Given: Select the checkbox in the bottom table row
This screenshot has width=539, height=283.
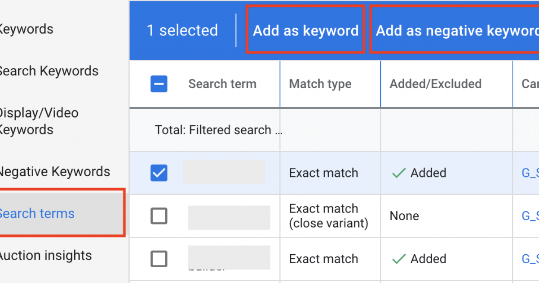Looking at the screenshot, I should point(159,259).
